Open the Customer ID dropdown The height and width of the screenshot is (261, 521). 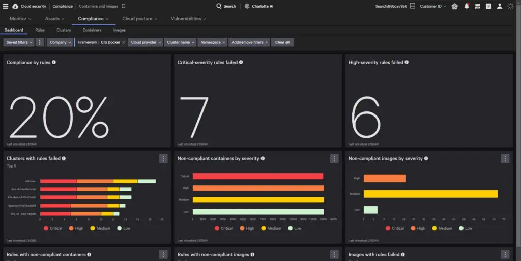pyautogui.click(x=433, y=6)
